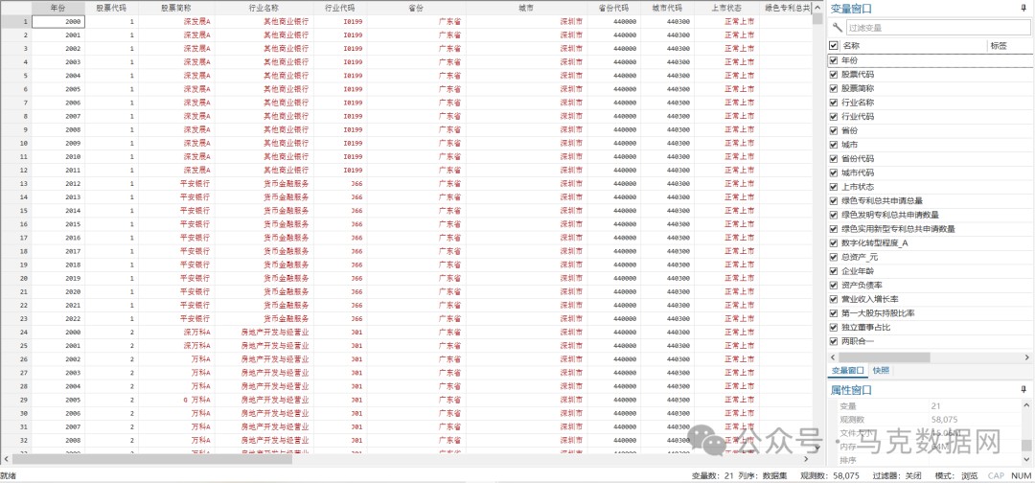Click variable list scroll-left arrow

click(833, 356)
